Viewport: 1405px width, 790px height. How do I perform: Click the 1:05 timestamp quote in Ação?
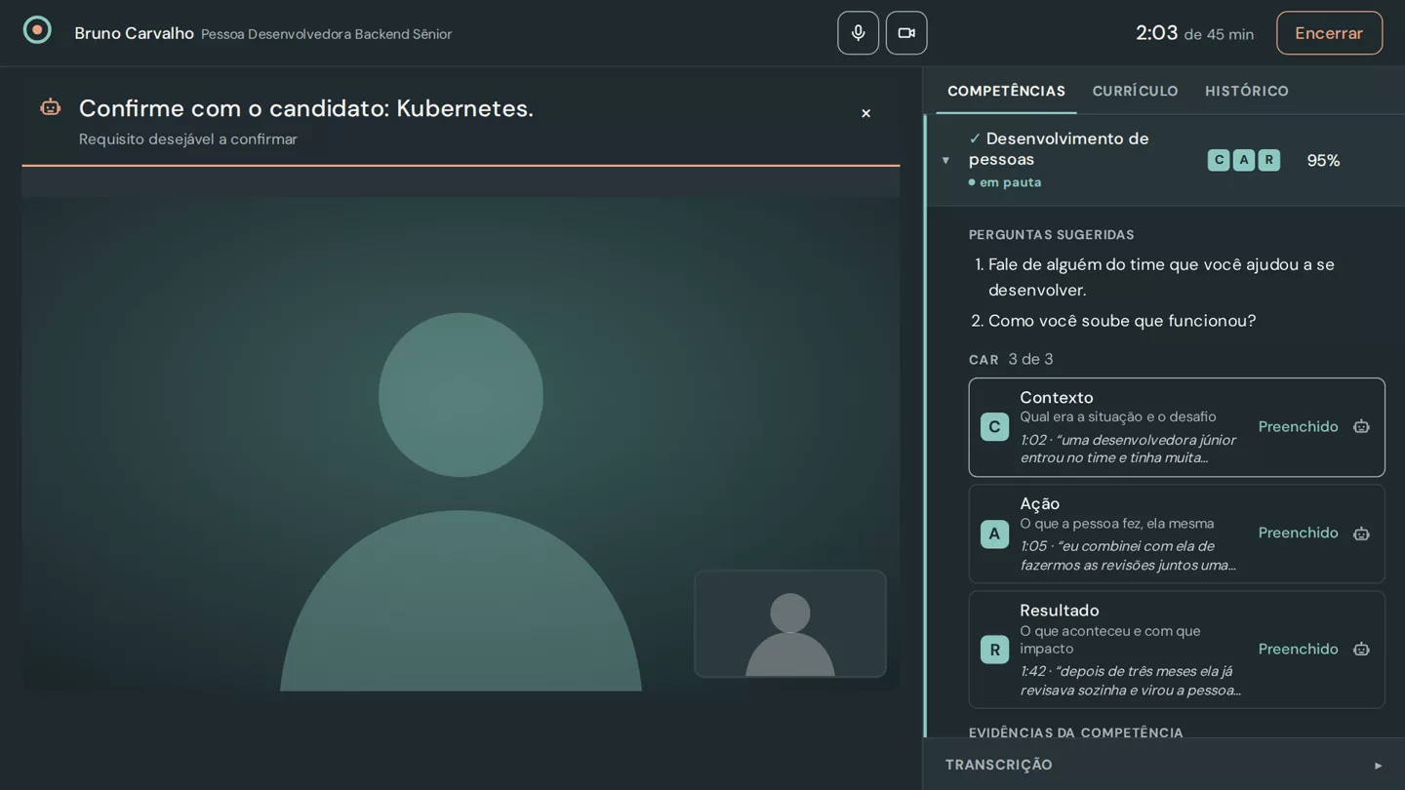(1128, 556)
